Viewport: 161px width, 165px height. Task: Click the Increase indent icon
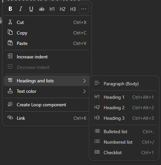tap(10, 56)
